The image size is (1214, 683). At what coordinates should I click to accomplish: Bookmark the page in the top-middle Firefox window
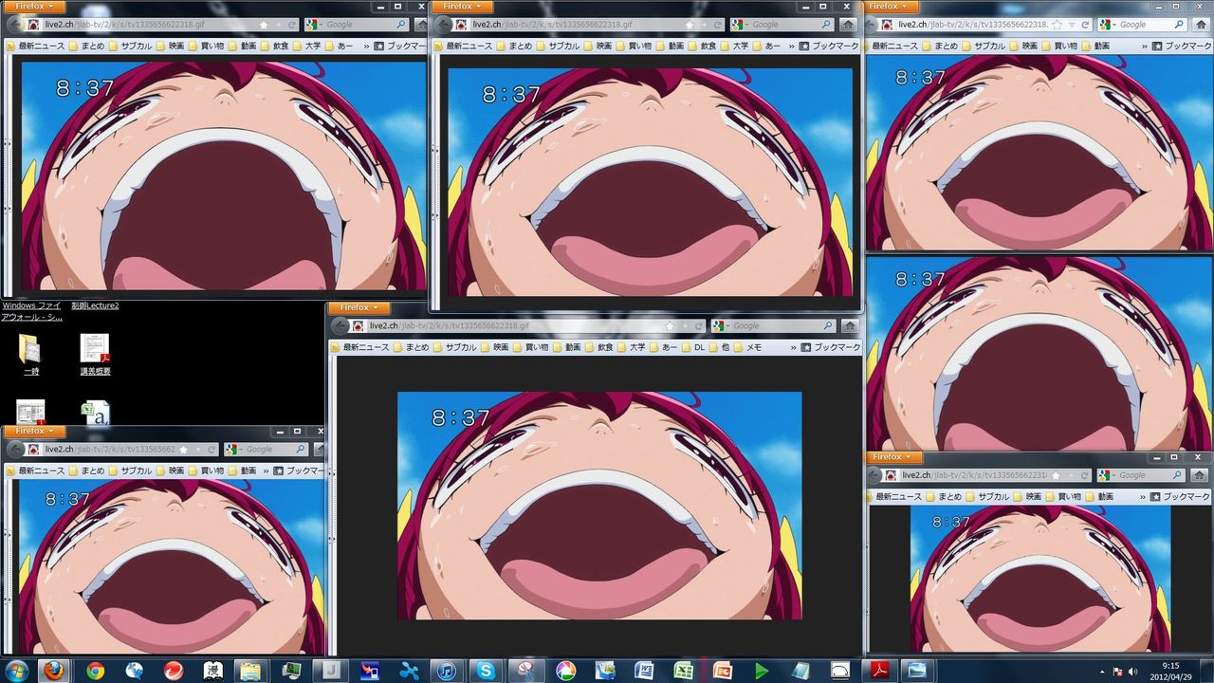coord(689,25)
